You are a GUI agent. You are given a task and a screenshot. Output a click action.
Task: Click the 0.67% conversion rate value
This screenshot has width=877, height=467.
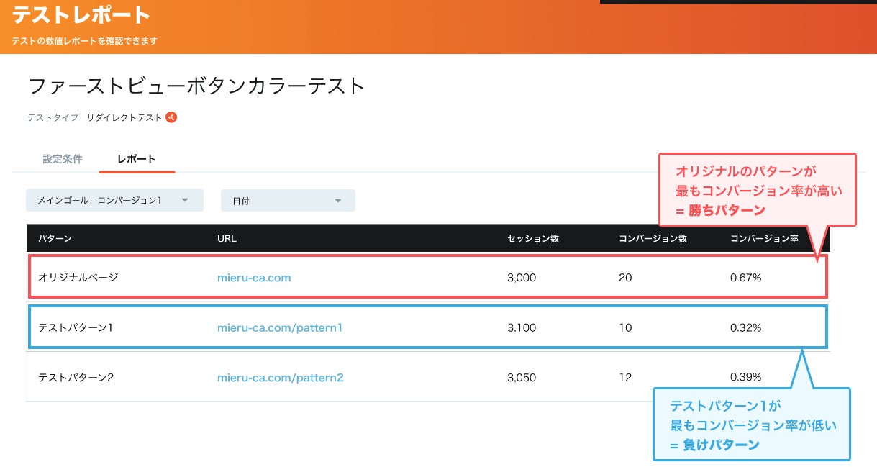click(745, 278)
